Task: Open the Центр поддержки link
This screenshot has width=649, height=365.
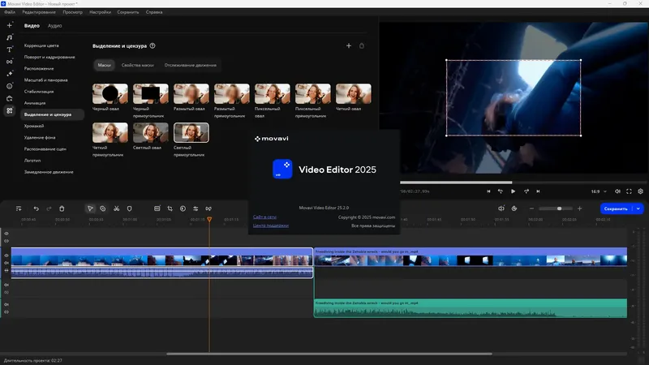Action: coord(271,225)
